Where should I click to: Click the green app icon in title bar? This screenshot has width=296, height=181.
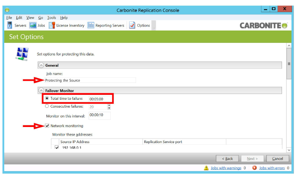pos(7,10)
